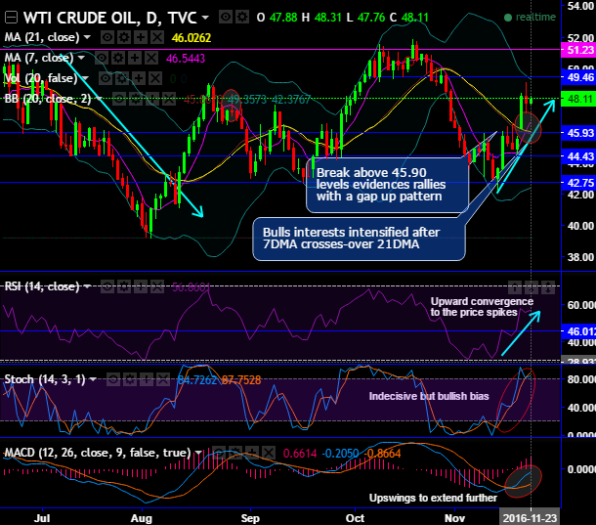Open MA (7, close) settings gear
This screenshot has width=596, height=525.
point(118,58)
